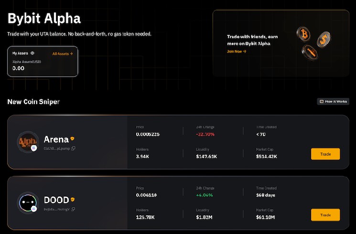The width and height of the screenshot is (356, 234).
Task: Click the Join Now link
Action: tap(237, 51)
